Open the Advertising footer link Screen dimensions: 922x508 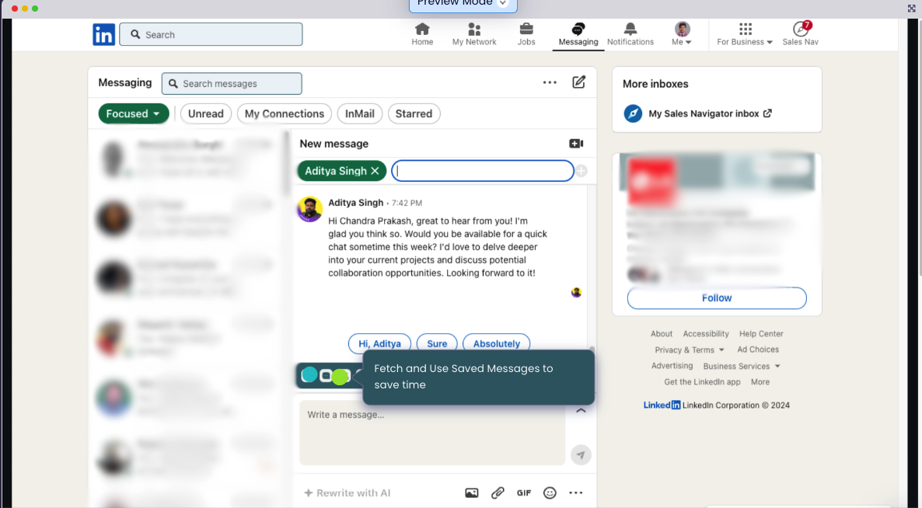click(x=672, y=366)
